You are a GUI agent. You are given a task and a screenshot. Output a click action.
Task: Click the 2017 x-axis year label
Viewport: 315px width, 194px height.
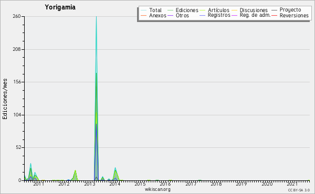(191, 184)
